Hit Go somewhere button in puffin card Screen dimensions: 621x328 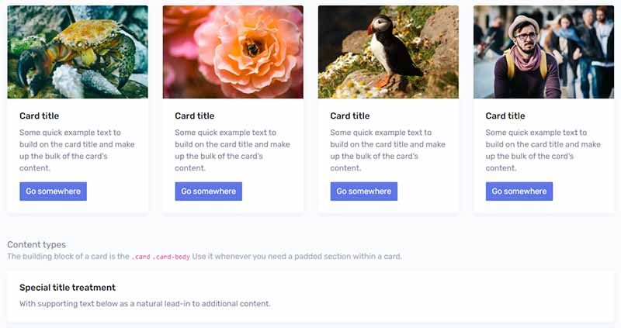click(363, 192)
